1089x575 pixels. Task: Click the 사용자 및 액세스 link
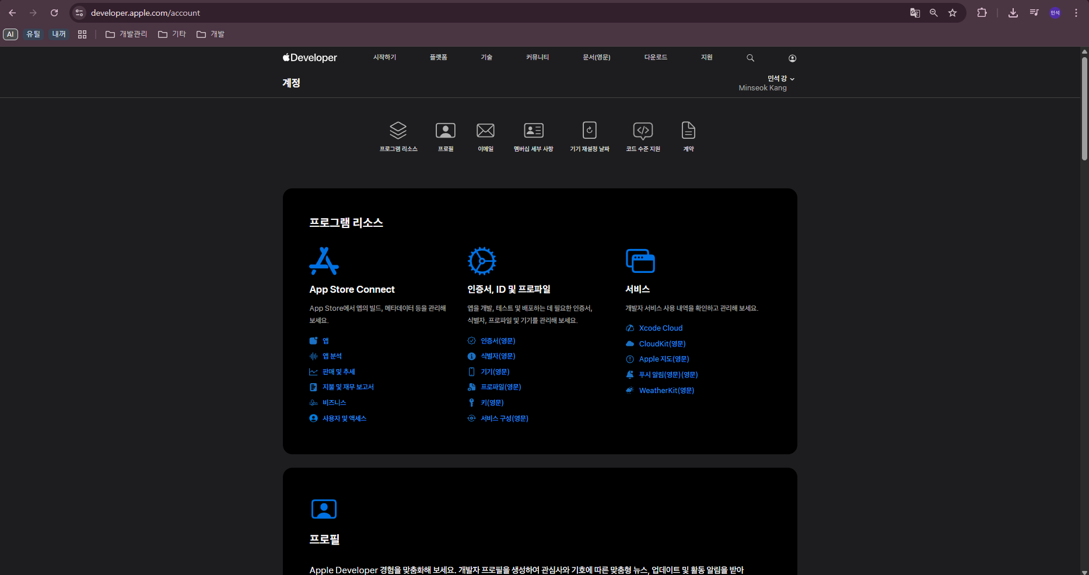344,419
